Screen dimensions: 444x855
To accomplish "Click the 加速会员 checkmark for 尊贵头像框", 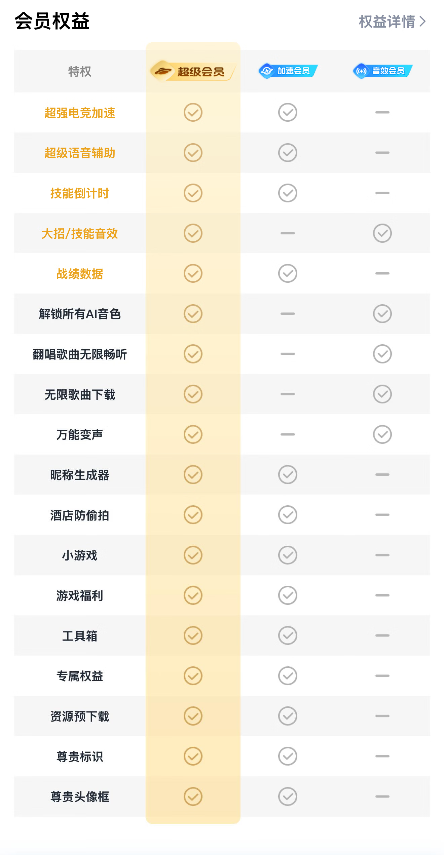I will click(288, 796).
